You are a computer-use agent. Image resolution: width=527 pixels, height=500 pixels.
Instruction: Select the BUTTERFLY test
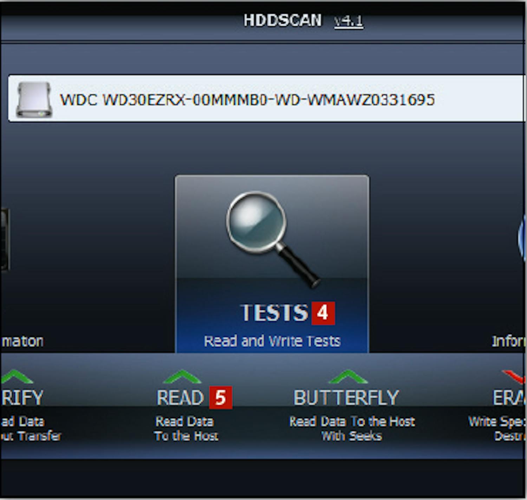tap(346, 398)
